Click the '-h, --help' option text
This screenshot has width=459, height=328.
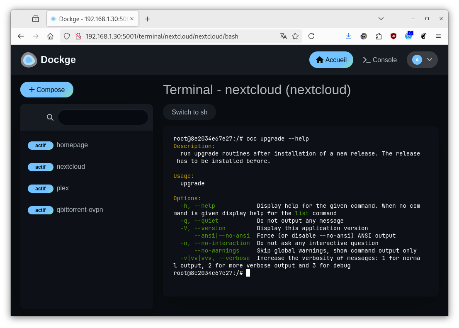click(198, 206)
